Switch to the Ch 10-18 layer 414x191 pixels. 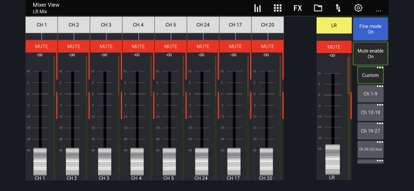click(x=370, y=113)
